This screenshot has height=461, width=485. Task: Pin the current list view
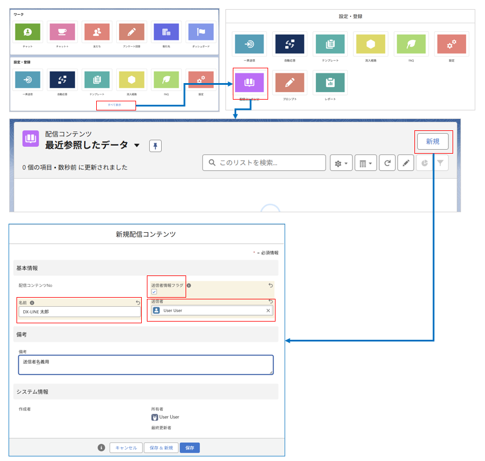(156, 146)
